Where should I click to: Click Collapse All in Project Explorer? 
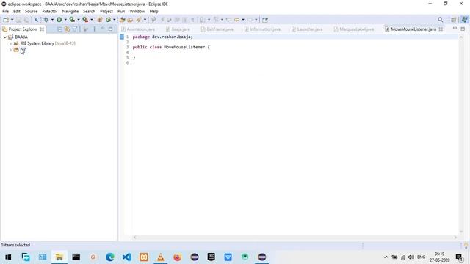[59, 29]
